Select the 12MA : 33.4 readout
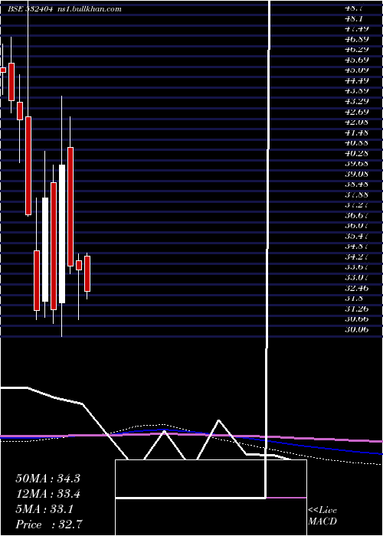The width and height of the screenshot is (383, 536). 47,494
